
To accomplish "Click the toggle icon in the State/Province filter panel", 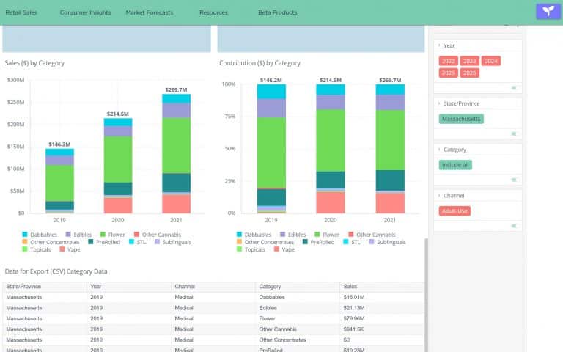I will click(514, 133).
